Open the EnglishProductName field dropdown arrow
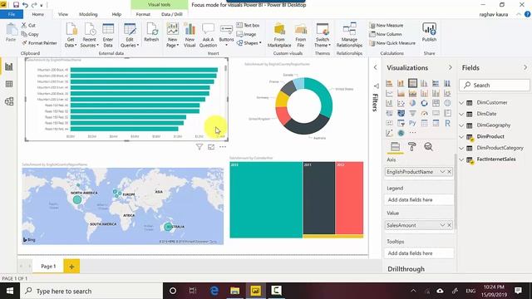532x299 pixels. tap(442, 172)
